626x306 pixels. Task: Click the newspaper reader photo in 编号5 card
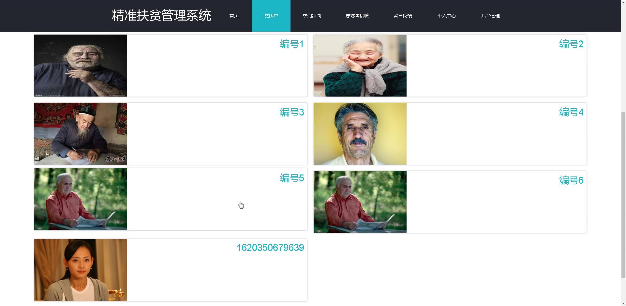81,199
